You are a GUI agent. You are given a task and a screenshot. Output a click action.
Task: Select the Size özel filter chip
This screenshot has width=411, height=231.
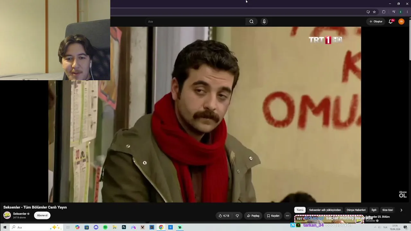coord(388,210)
